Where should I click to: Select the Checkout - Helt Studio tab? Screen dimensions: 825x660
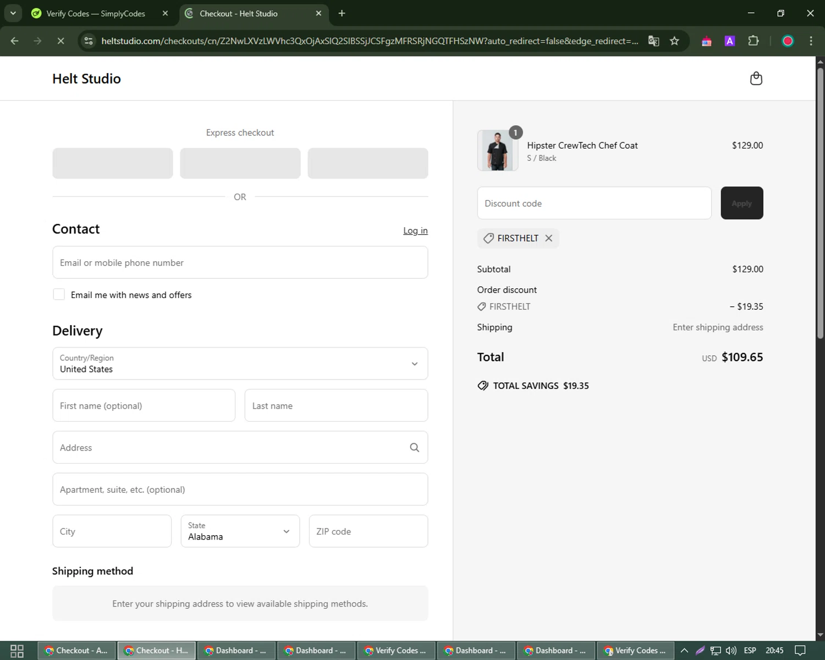point(238,13)
